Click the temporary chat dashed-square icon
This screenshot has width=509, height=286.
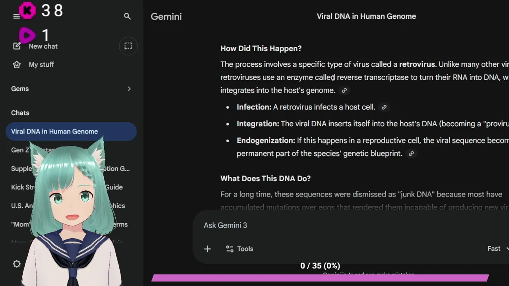coord(128,46)
